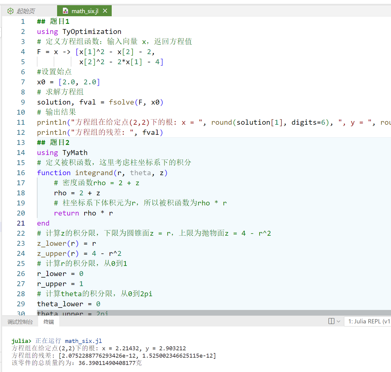Click line number 21 in the gutter
This screenshot has height=372, width=391.
coord(21,223)
